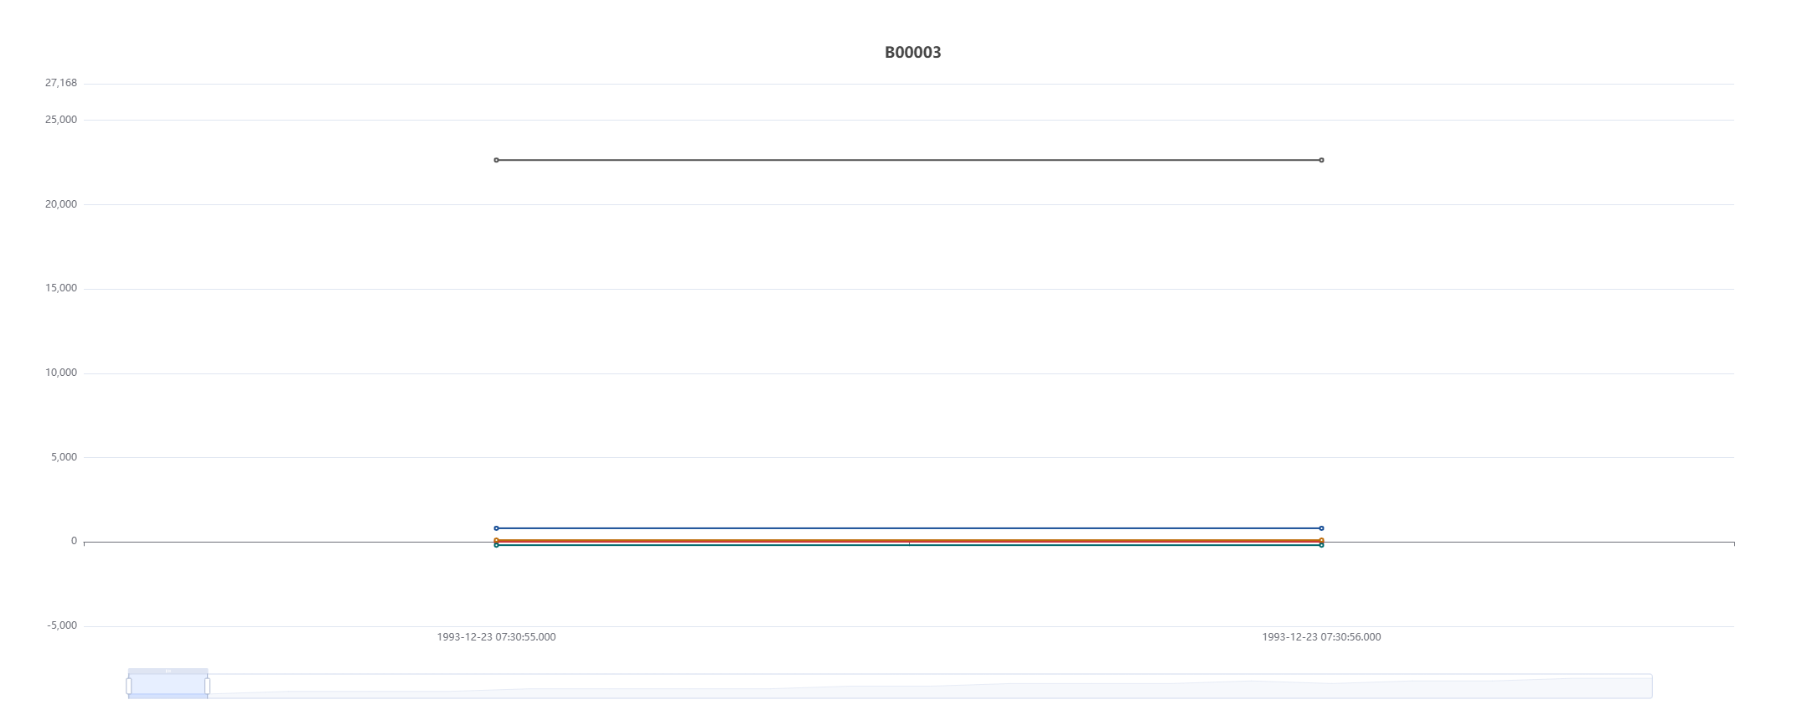Grab the left handle of the zoom slider
This screenshot has height=710, width=1818.
[129, 687]
